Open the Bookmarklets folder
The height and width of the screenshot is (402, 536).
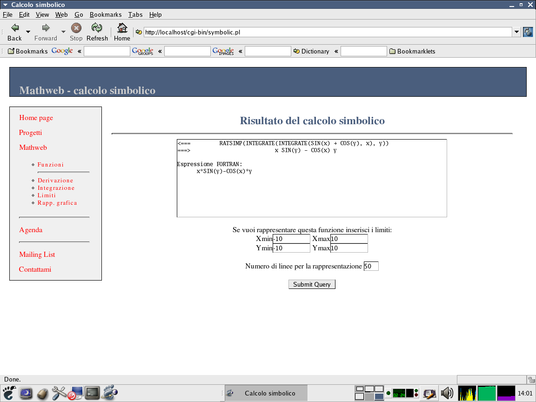[x=412, y=51]
